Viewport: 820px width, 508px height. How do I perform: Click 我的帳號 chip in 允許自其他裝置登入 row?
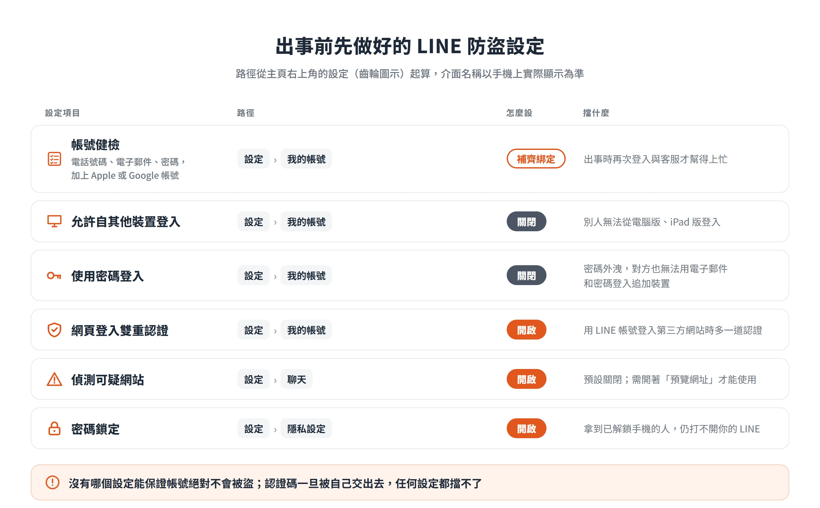[x=306, y=221]
